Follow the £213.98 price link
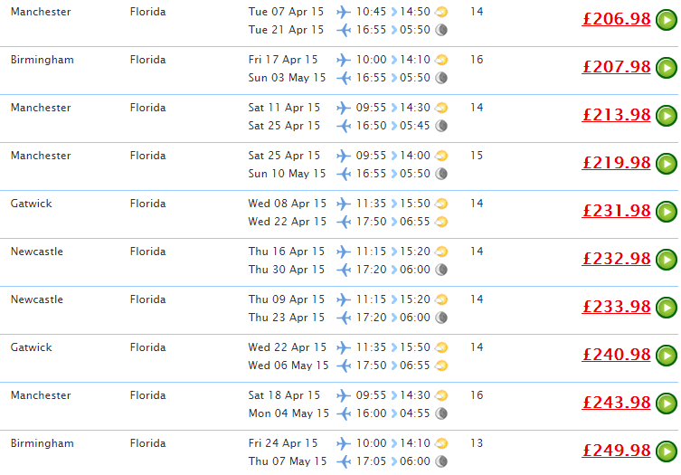This screenshot has width=681, height=475. 616,115
